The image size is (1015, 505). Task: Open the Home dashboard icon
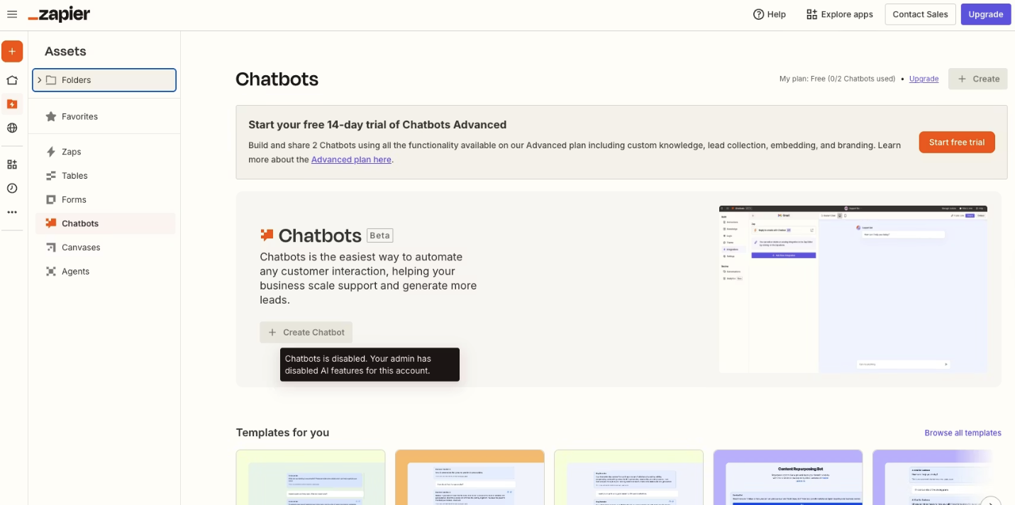[x=11, y=79]
